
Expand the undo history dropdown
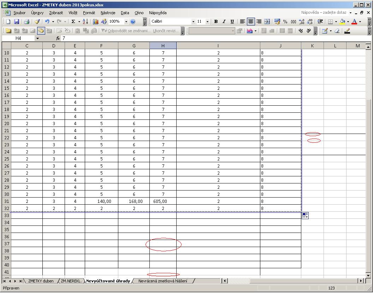point(53,22)
